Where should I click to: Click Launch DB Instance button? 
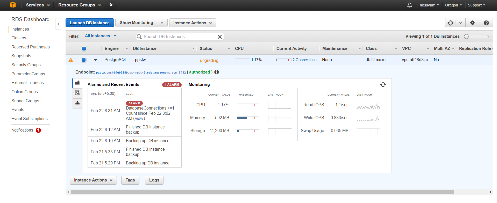pyautogui.click(x=90, y=23)
